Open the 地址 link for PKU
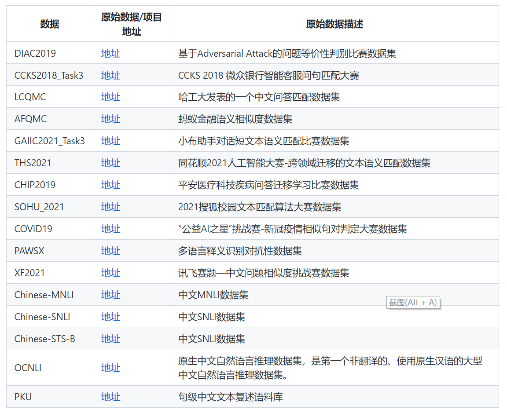Viewport: 507px width, 413px height. 110,397
